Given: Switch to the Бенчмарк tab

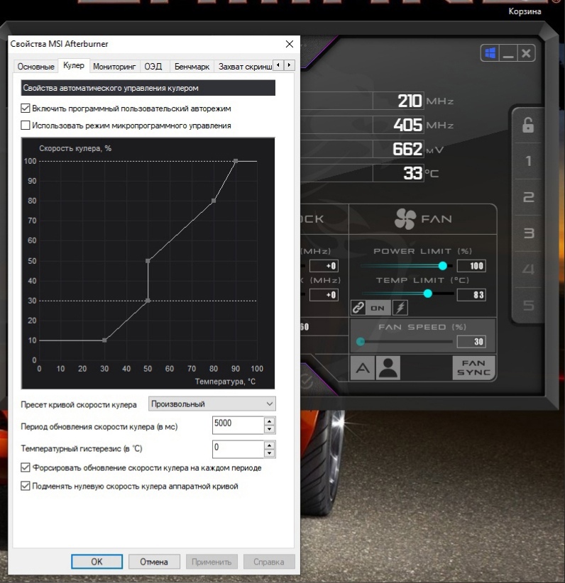Looking at the screenshot, I should (192, 67).
